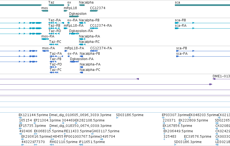The width and height of the screenshot is (230, 146).
Task: Click the Dgkepsilon gene bar
Action: point(74,16)
